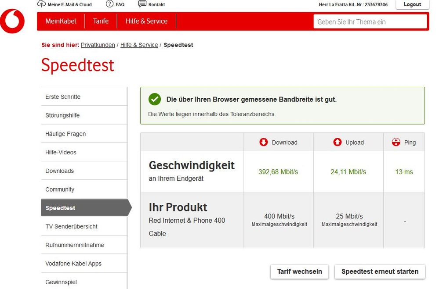Click the Tarif wechseln button
439x289 pixels.
click(x=299, y=271)
